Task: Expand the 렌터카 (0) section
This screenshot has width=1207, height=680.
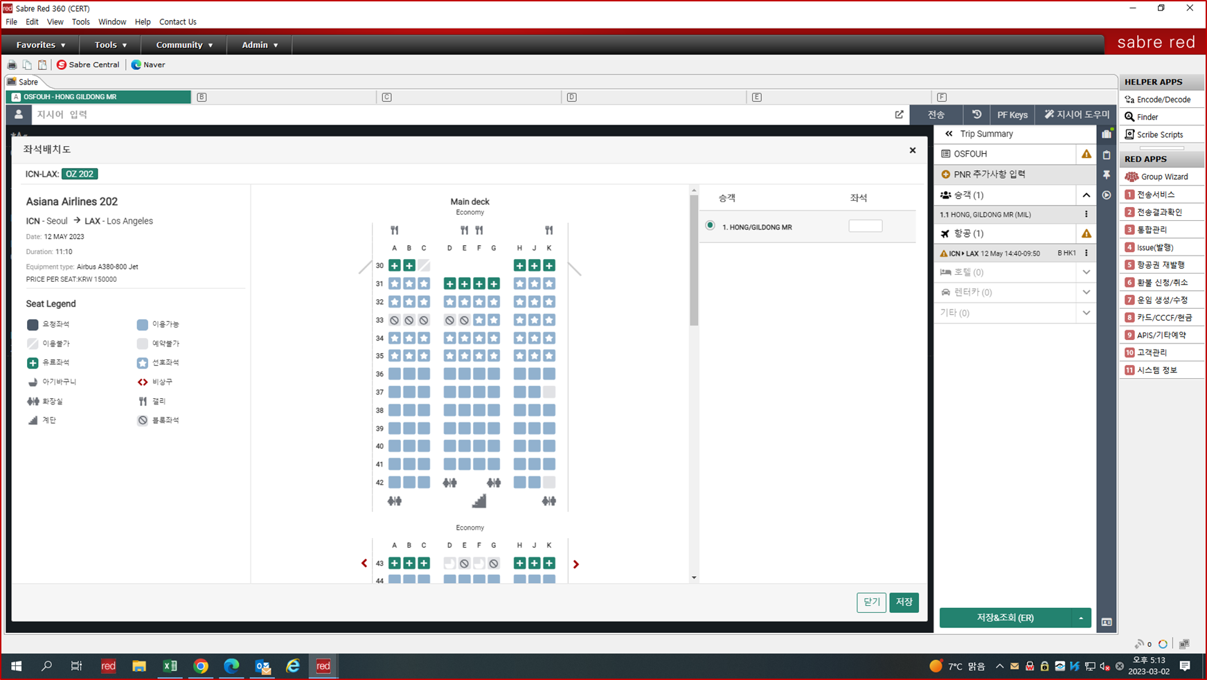Action: pyautogui.click(x=1086, y=292)
